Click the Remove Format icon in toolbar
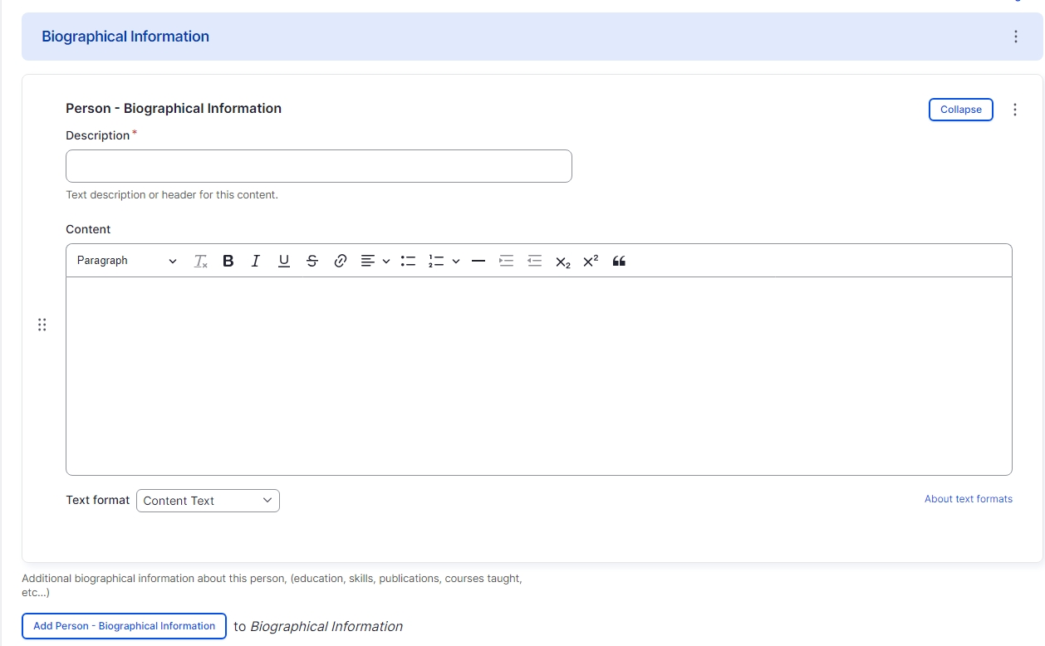Screen dimensions: 1045x646 pyautogui.click(x=201, y=262)
